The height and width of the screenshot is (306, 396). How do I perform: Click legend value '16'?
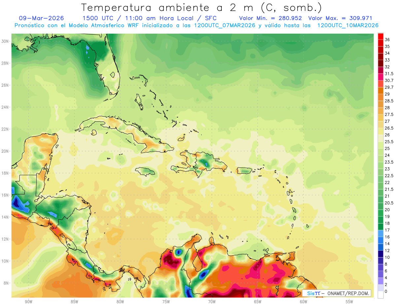click(387, 237)
